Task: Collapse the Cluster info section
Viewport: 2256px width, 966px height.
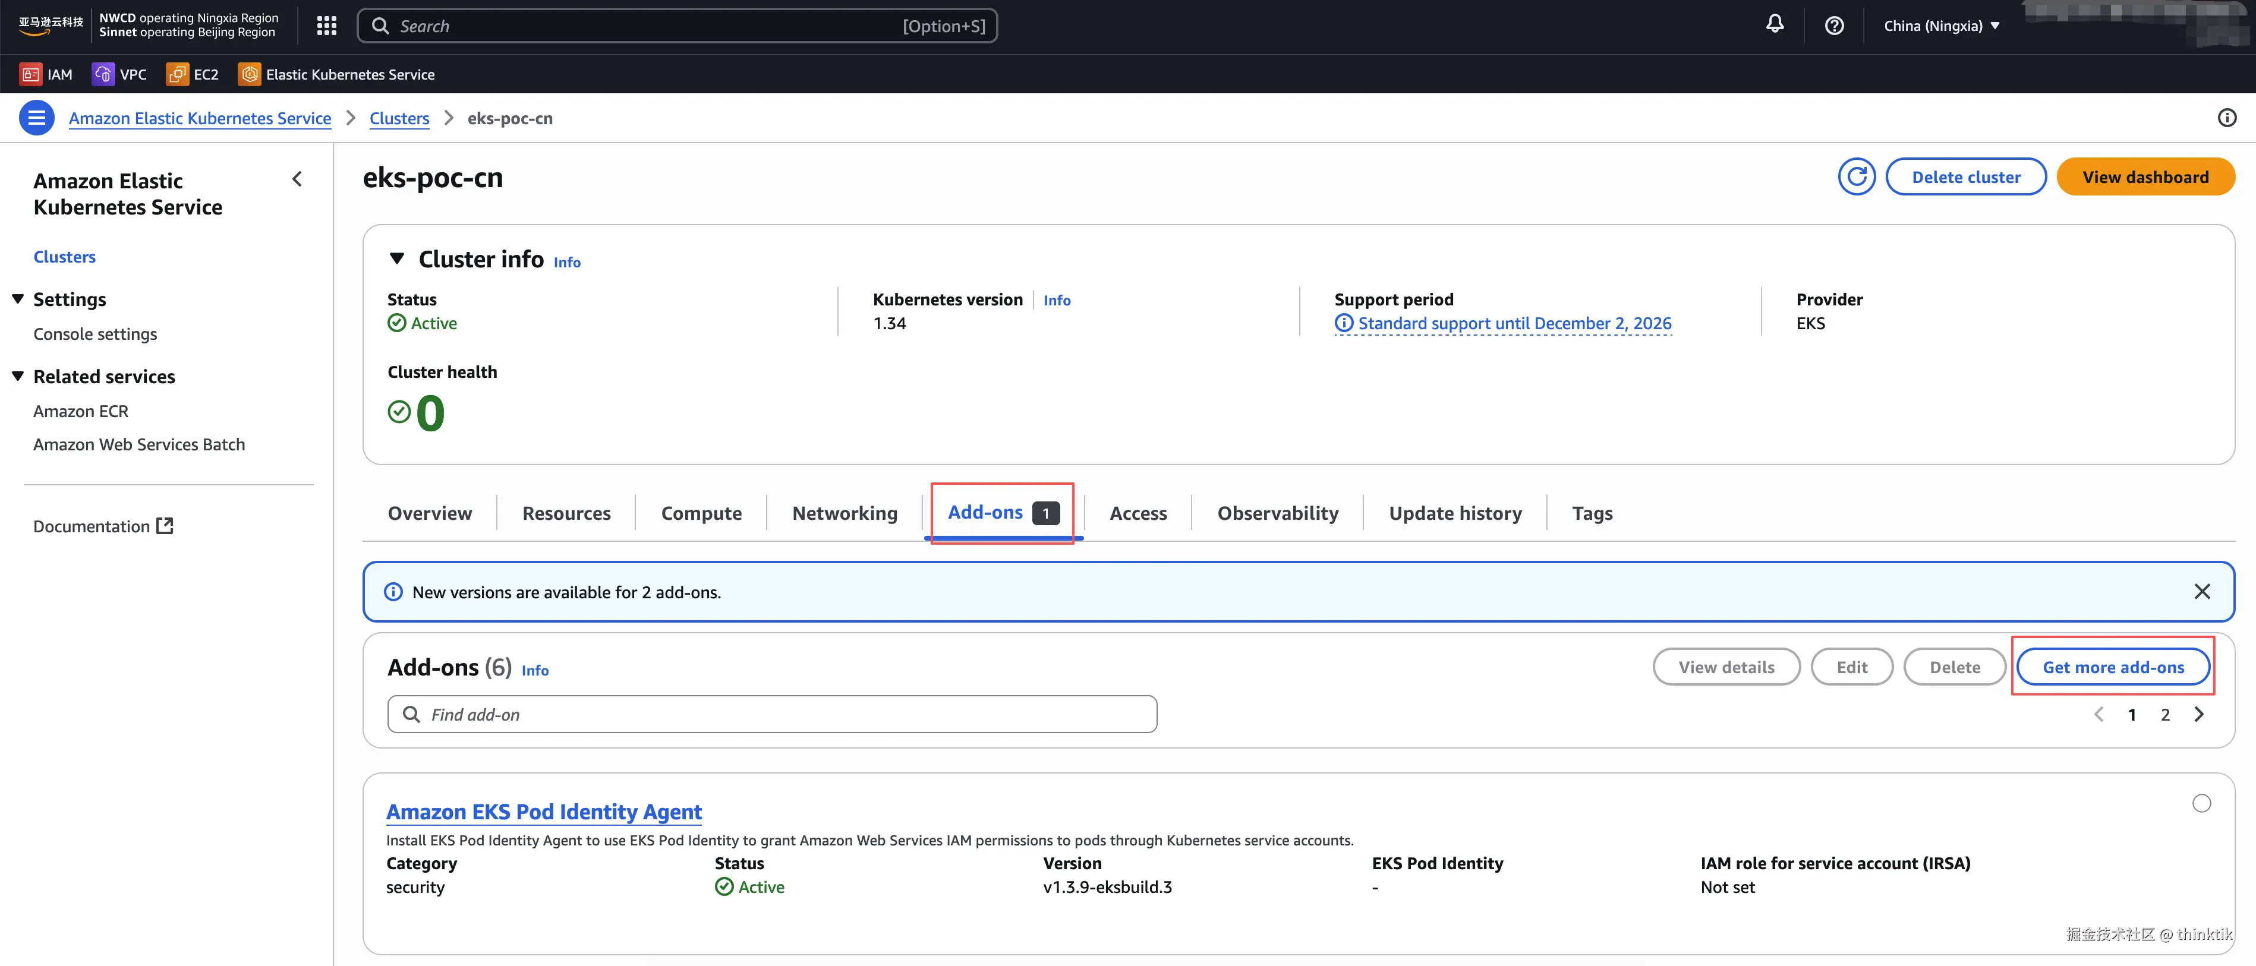Action: coord(397,259)
